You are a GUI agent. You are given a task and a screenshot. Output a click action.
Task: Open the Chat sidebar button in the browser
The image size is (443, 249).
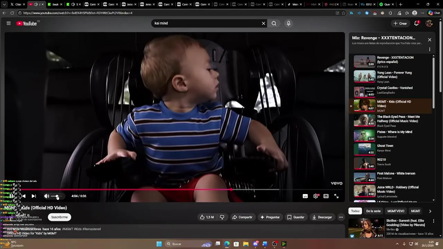[434, 13]
